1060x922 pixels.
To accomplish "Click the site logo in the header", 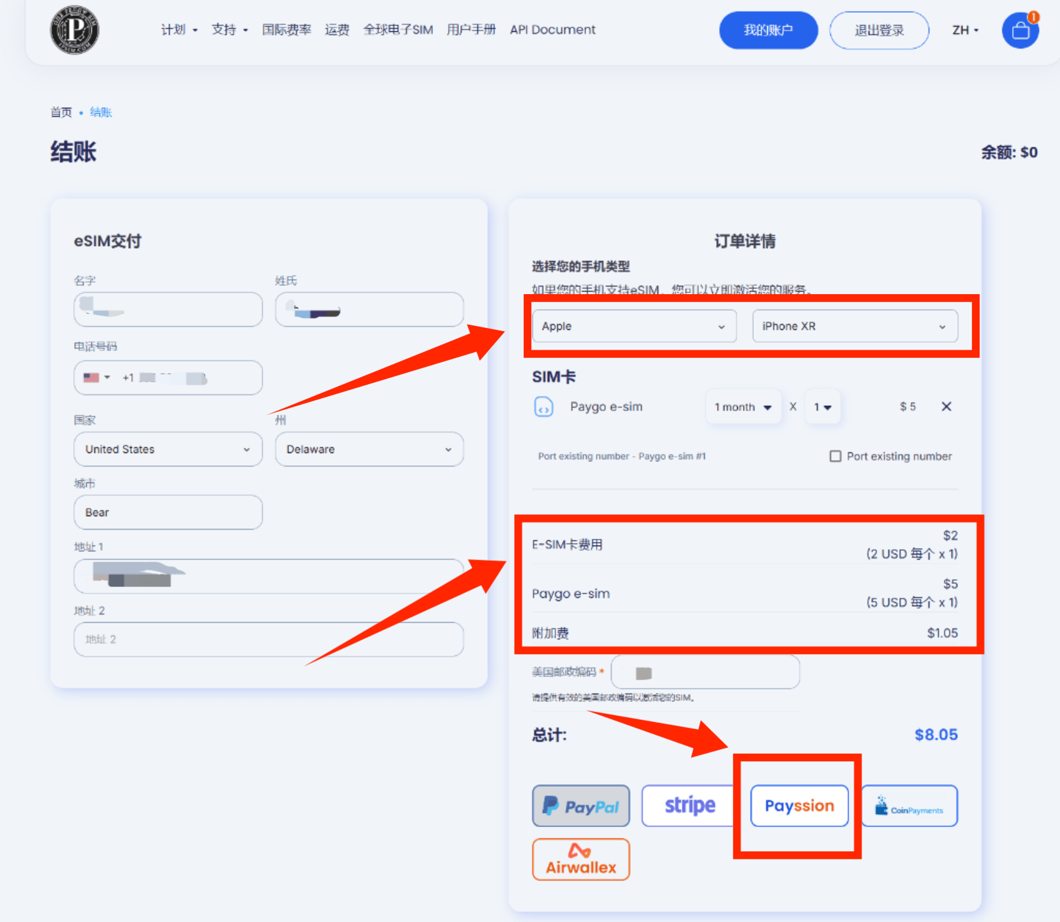I will (75, 30).
